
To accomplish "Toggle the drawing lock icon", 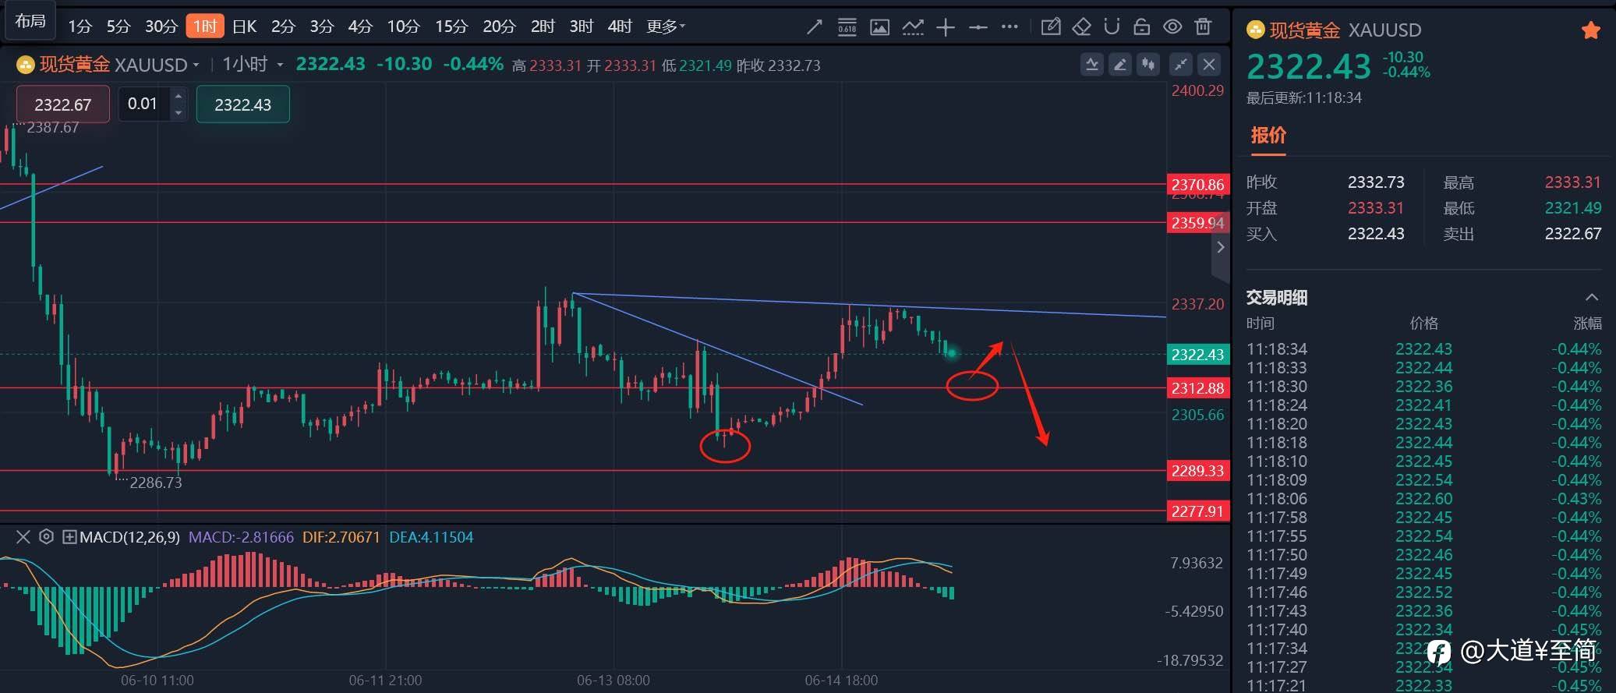I will (x=1142, y=27).
